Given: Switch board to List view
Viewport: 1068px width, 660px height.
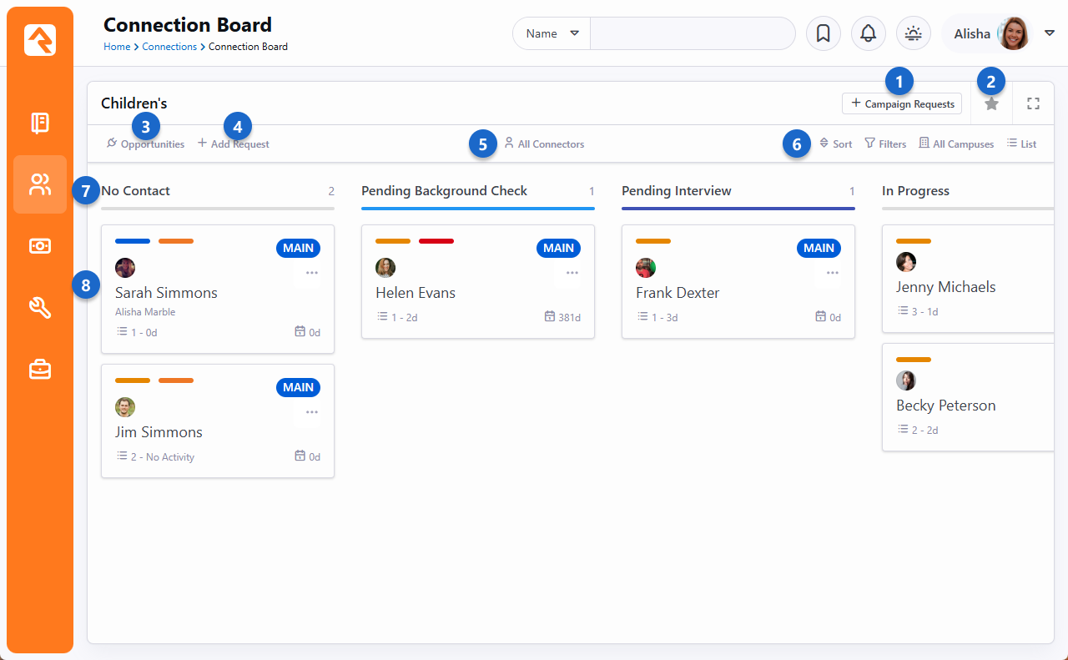Looking at the screenshot, I should pyautogui.click(x=1021, y=144).
